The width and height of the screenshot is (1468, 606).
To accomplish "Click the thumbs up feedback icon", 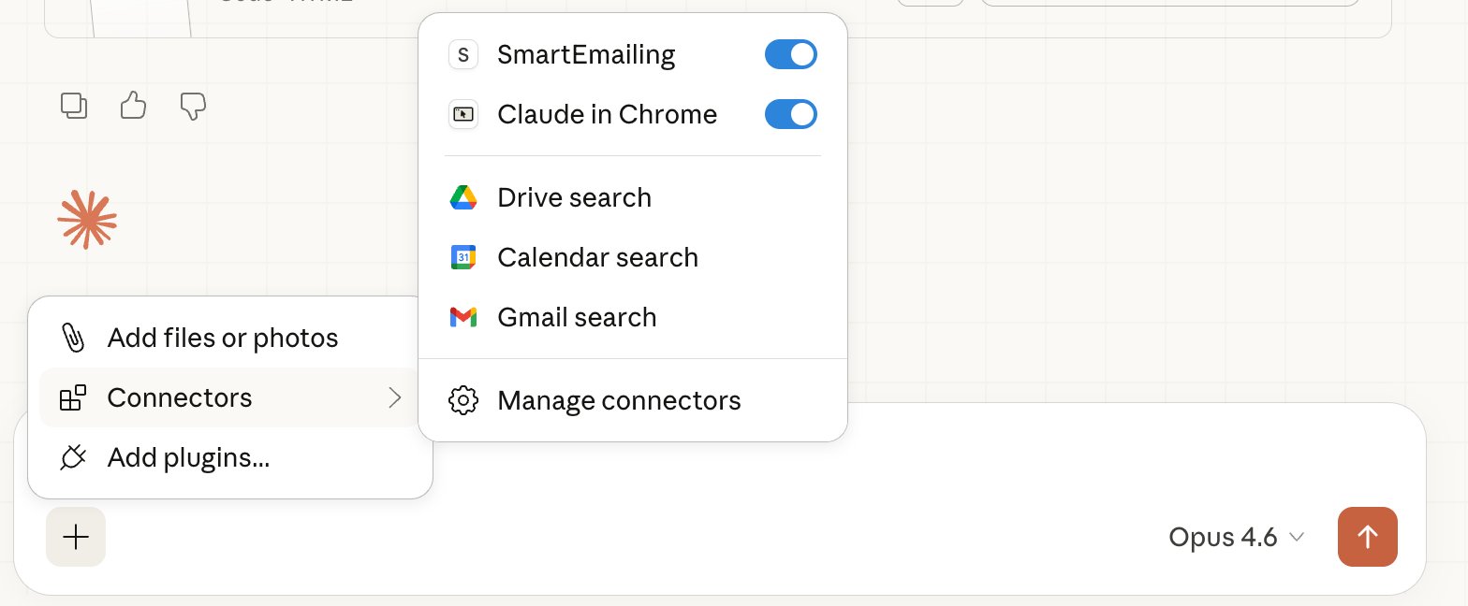I will (x=133, y=106).
